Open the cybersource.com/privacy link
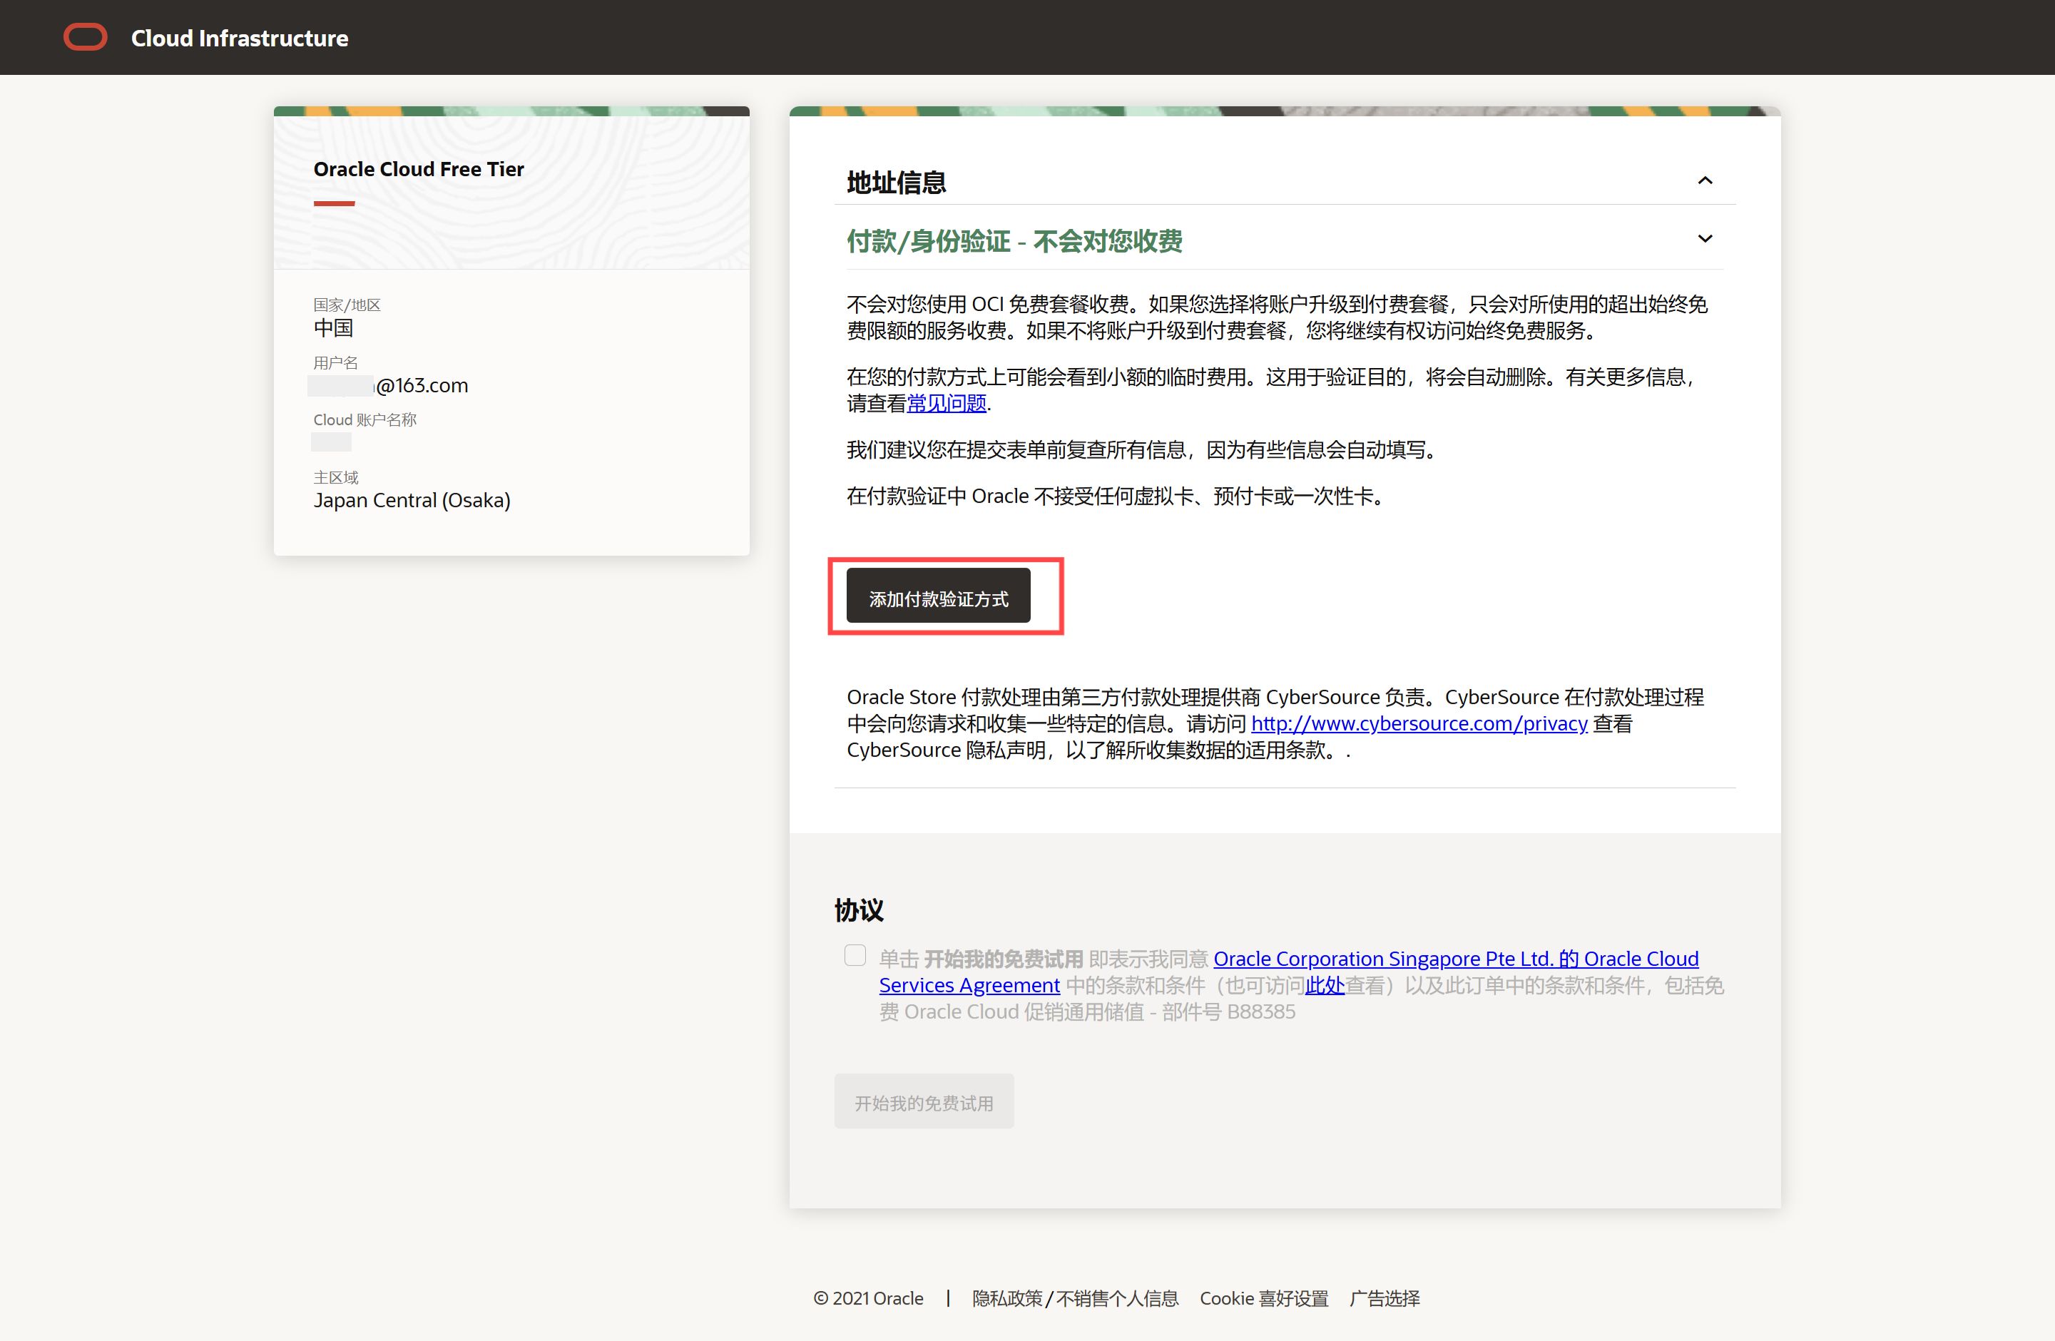The height and width of the screenshot is (1341, 2055). pos(1419,723)
